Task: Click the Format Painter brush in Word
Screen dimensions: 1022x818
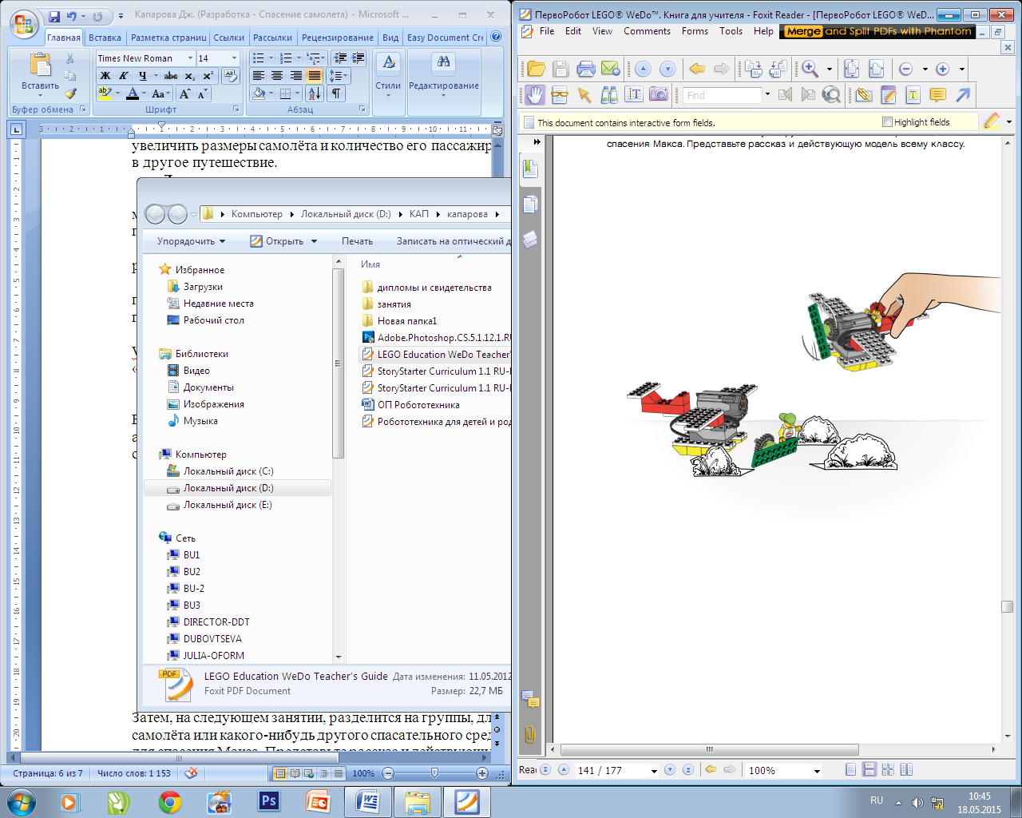Action: pyautogui.click(x=70, y=93)
